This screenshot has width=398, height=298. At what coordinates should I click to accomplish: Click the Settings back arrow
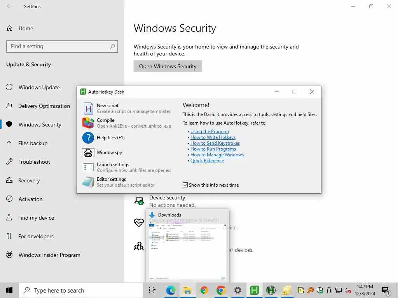tap(9, 6)
